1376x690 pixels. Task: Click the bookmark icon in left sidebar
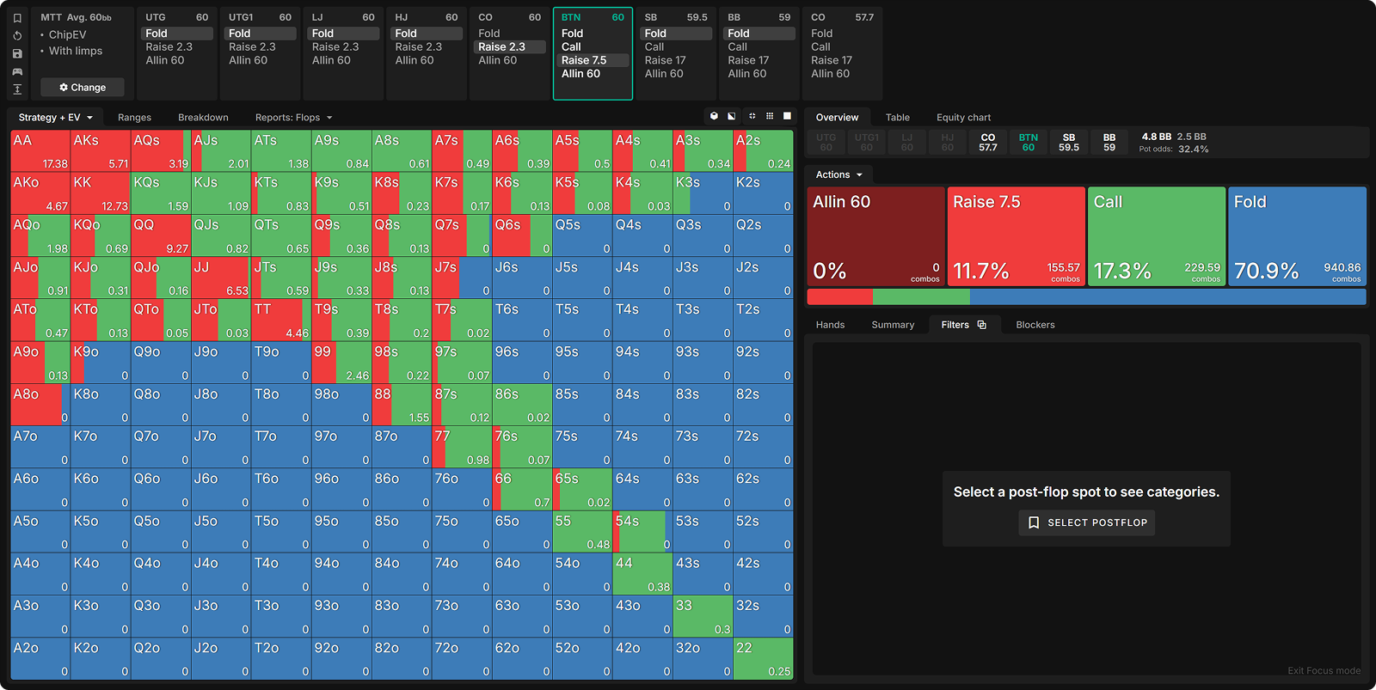pyautogui.click(x=17, y=18)
